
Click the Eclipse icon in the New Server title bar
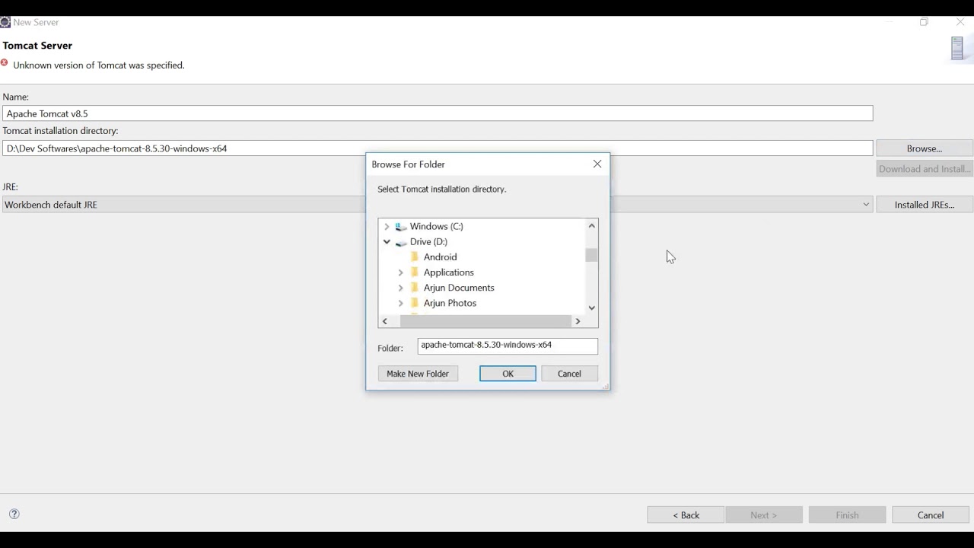click(x=5, y=22)
